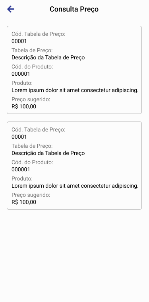The height and width of the screenshot is (302, 149).
Task: Click Preço sugerido label in second card
Action: 31,195
